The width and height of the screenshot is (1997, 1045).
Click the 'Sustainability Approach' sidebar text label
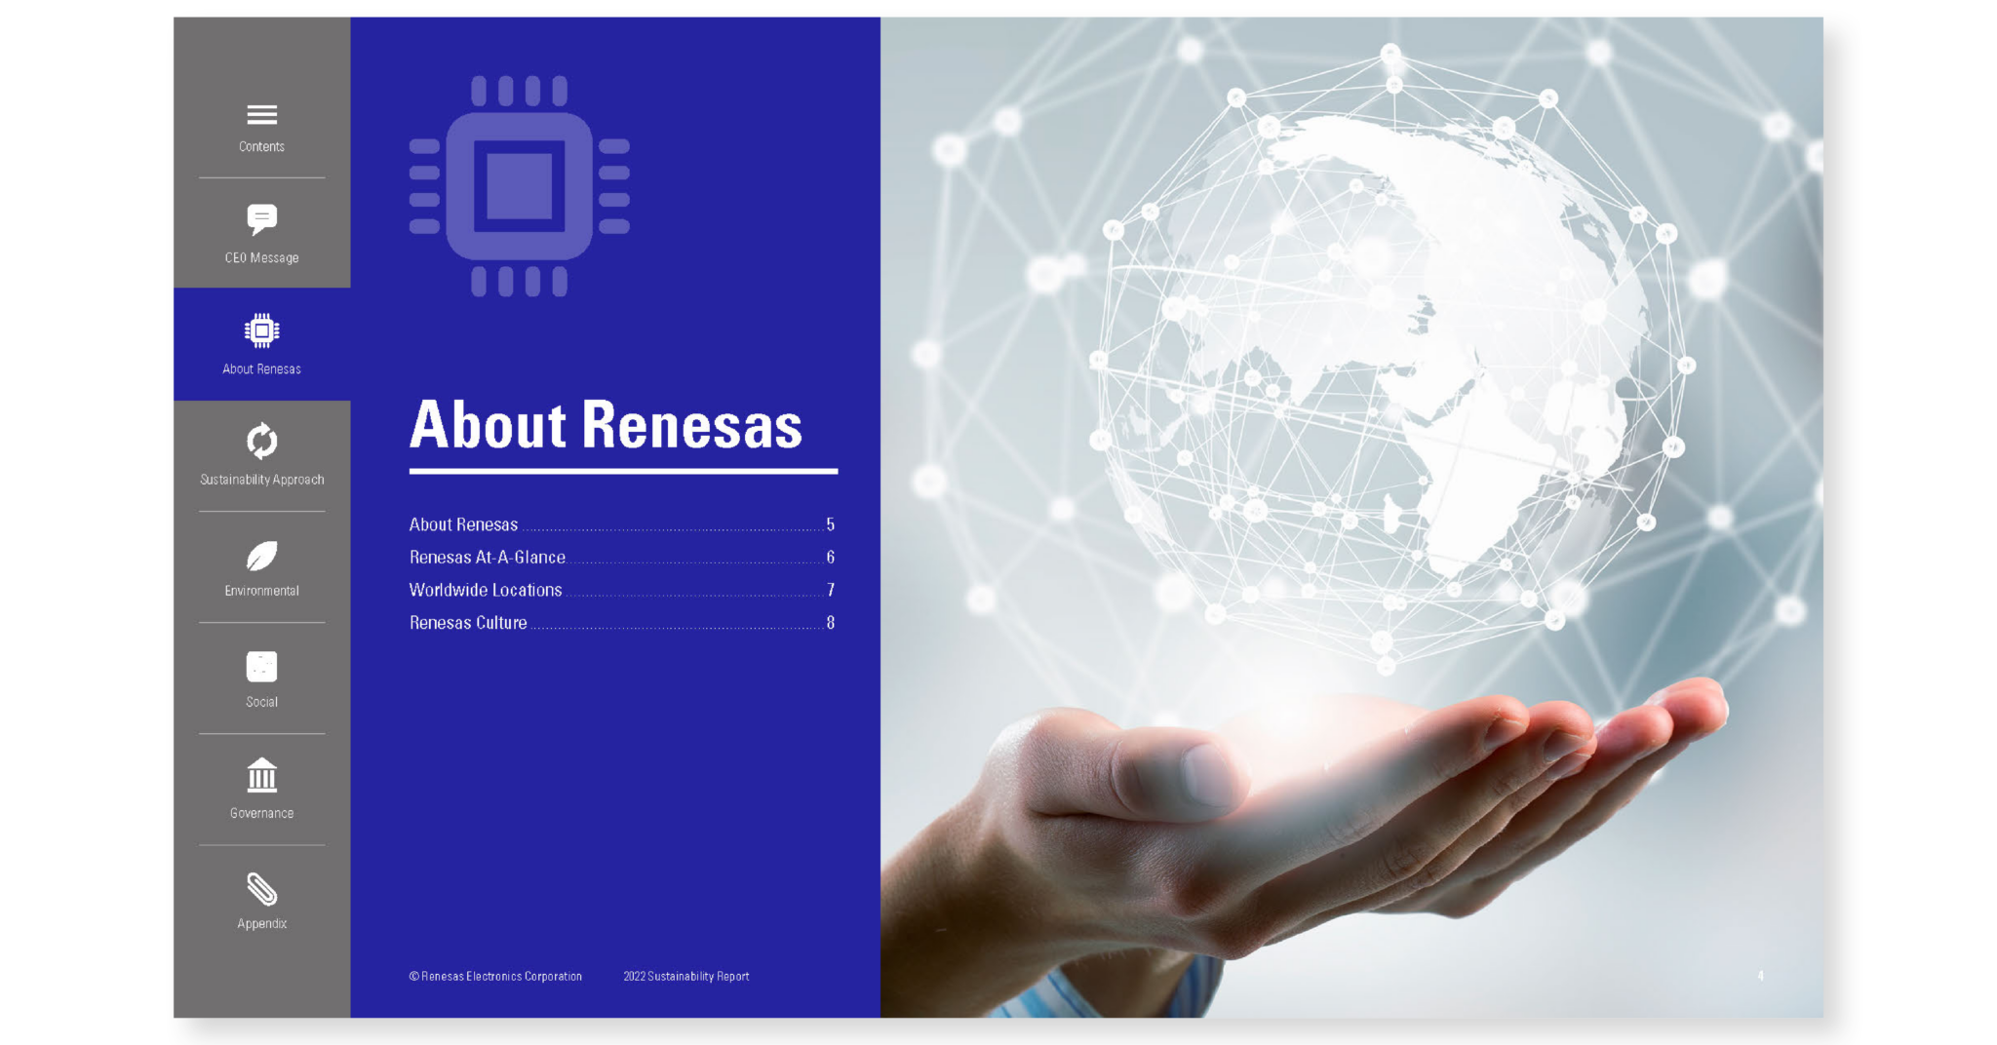click(261, 480)
